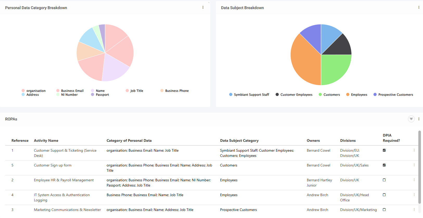
Task: Sort table by Owners column header
Action: tap(313, 140)
